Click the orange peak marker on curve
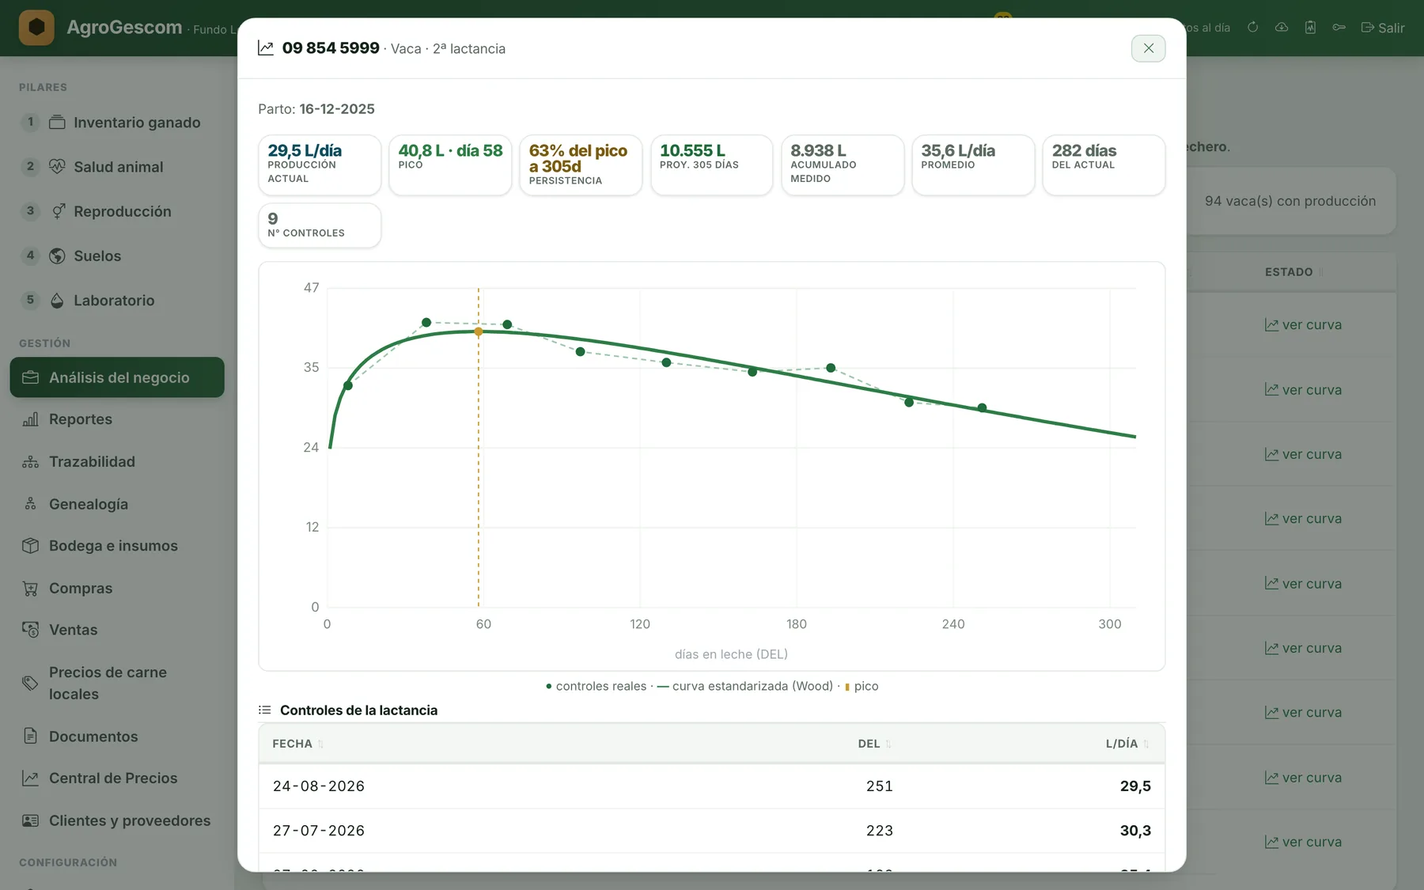The height and width of the screenshot is (890, 1424). (x=479, y=331)
